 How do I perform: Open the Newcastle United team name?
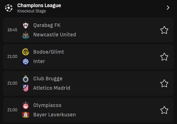pos(55,35)
